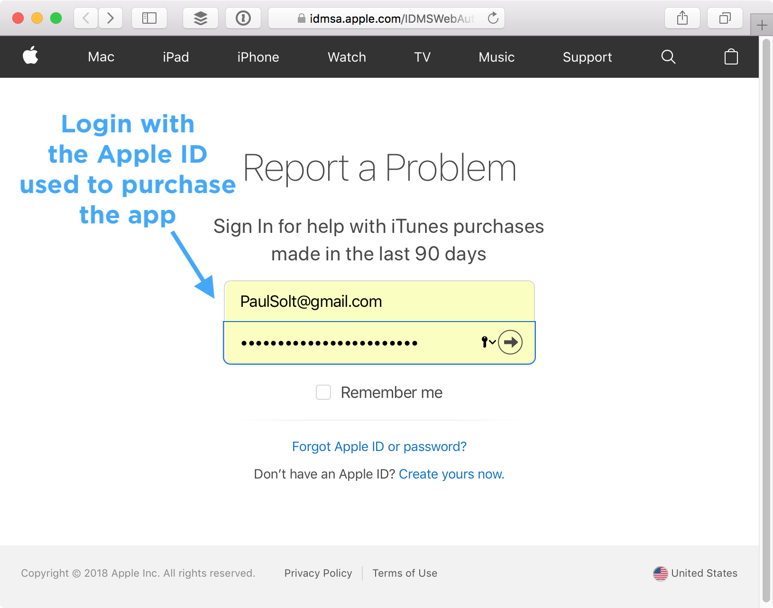Expand the key dropdown chevron in password field
Screen dimensions: 773x608
[492, 342]
